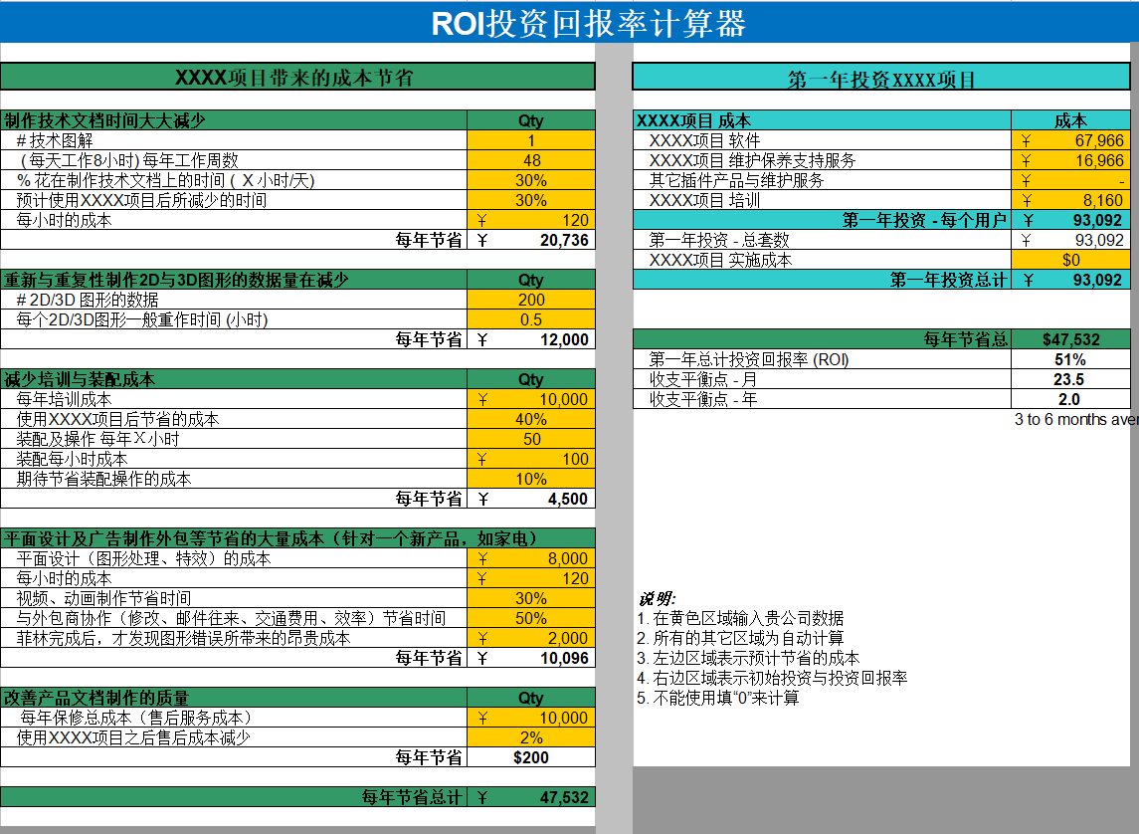Click the 第一年投资XXXX项目 teal header
This screenshot has width=1139, height=834.
[881, 76]
